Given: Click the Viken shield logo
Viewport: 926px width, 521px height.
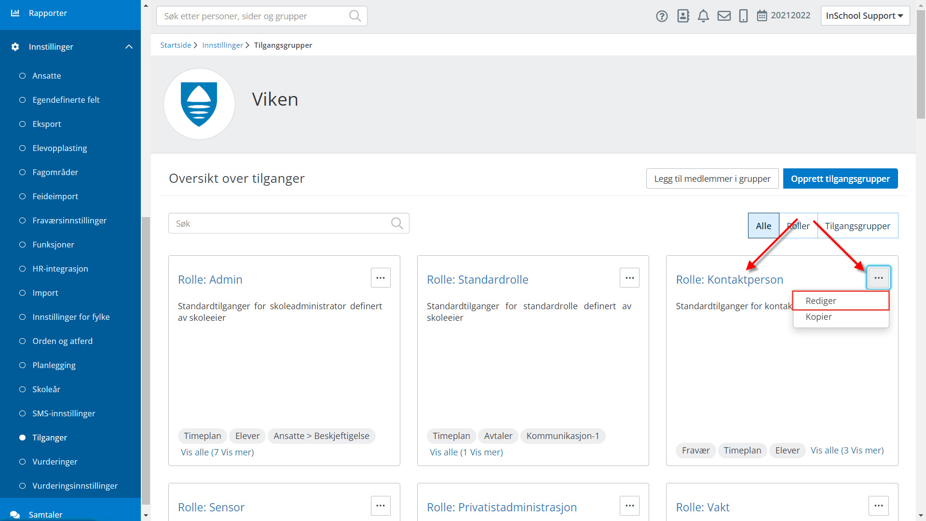Looking at the screenshot, I should (x=199, y=104).
